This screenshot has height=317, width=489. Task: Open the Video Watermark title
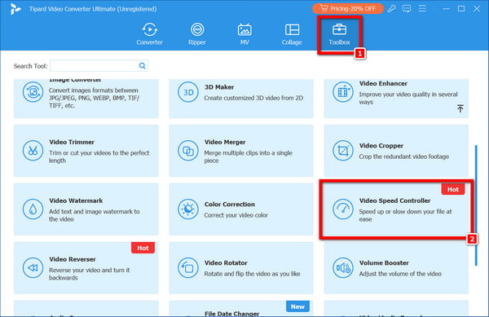(76, 200)
